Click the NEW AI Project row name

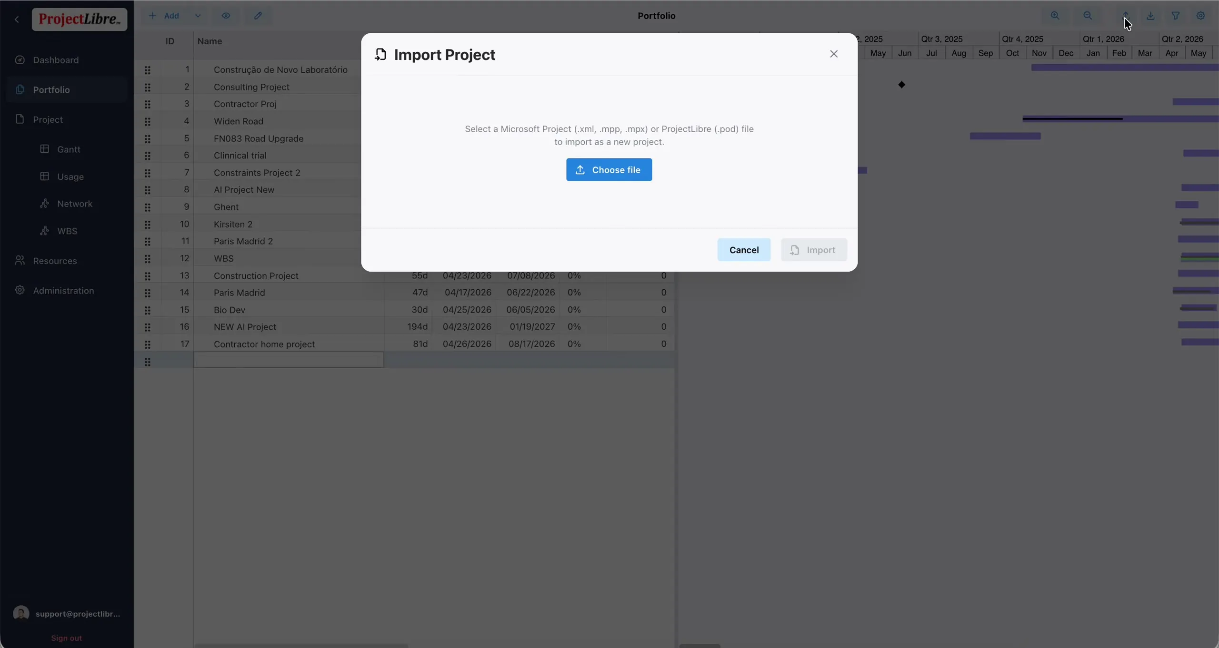click(245, 327)
